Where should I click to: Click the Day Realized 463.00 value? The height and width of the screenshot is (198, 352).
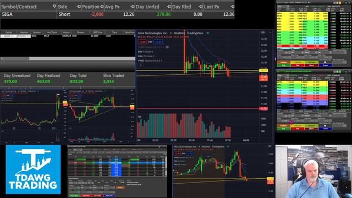[43, 81]
